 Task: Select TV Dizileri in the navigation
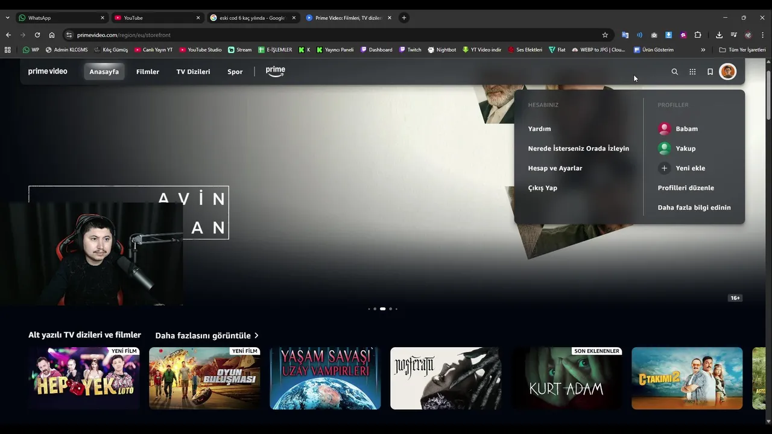tap(193, 72)
